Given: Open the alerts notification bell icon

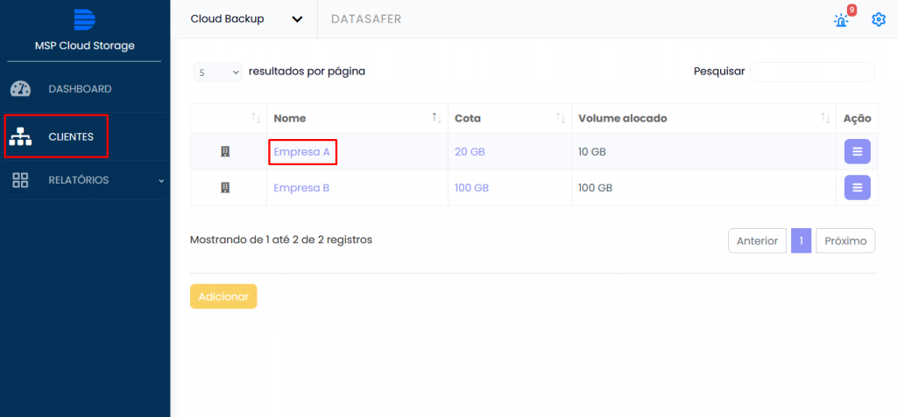Looking at the screenshot, I should pos(842,20).
